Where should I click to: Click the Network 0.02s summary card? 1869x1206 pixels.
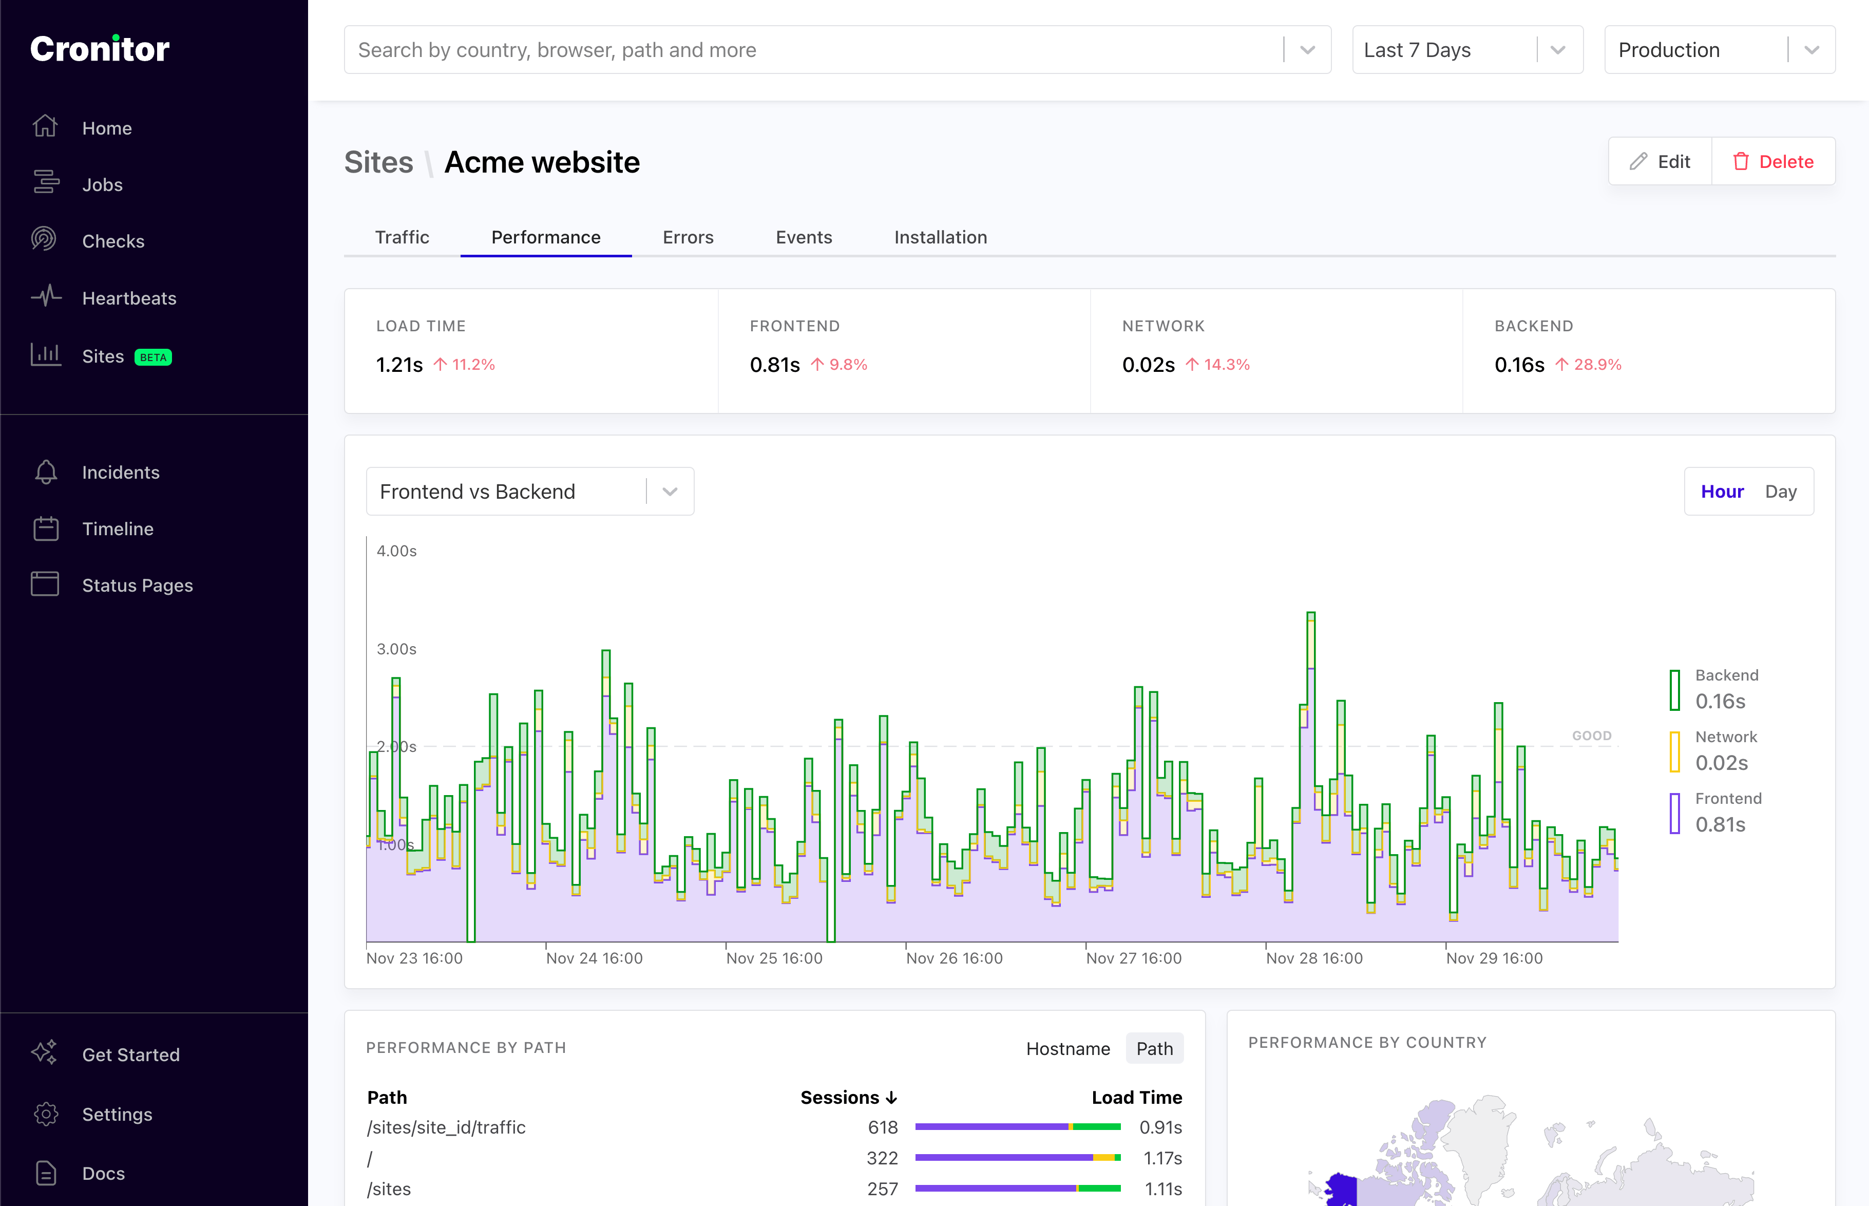(1276, 351)
